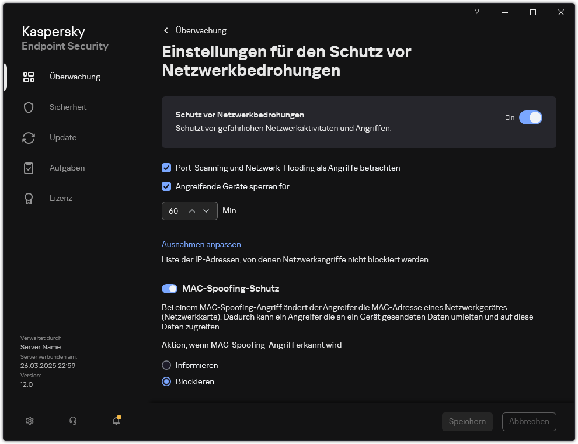Click inside the minutes input field
The image size is (578, 444).
click(x=174, y=210)
